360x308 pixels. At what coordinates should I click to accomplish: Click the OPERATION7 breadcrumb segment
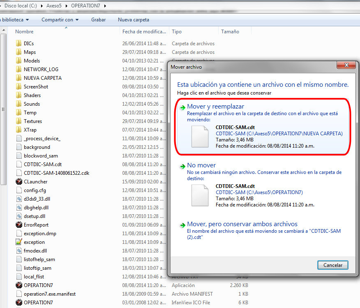pos(85,6)
